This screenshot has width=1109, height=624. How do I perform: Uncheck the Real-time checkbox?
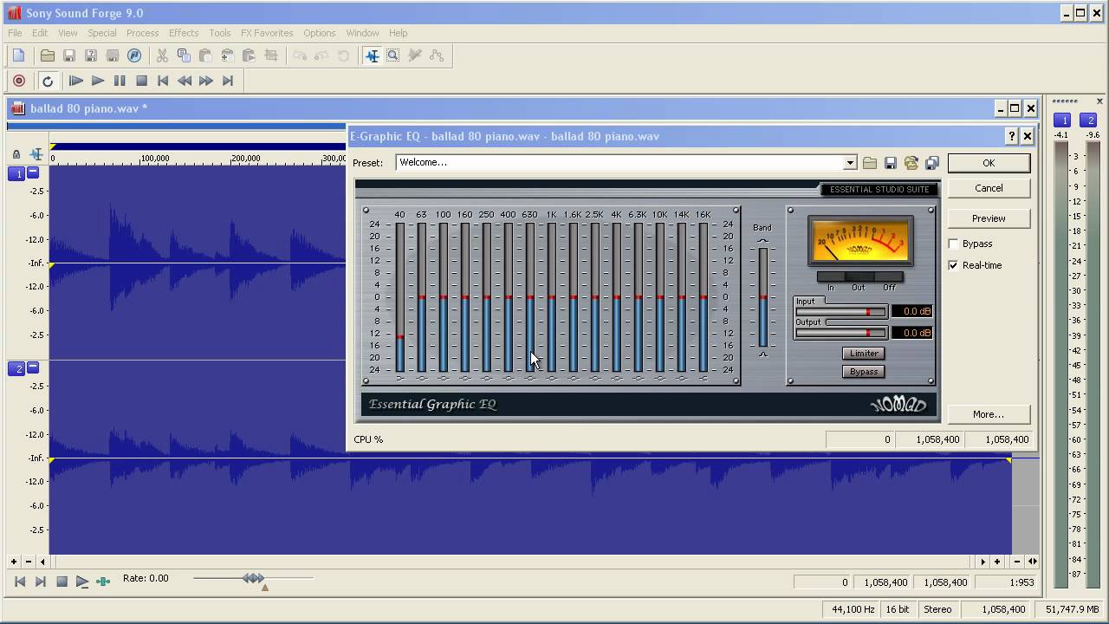click(954, 265)
